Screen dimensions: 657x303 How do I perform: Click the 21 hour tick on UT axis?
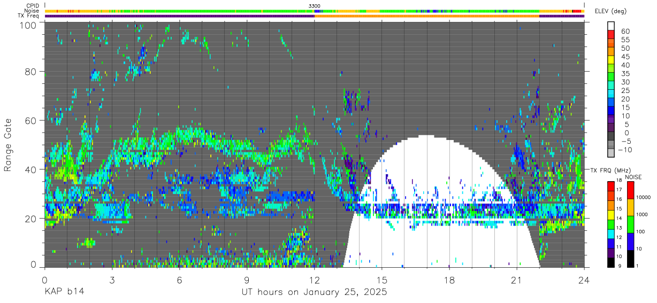click(x=516, y=279)
